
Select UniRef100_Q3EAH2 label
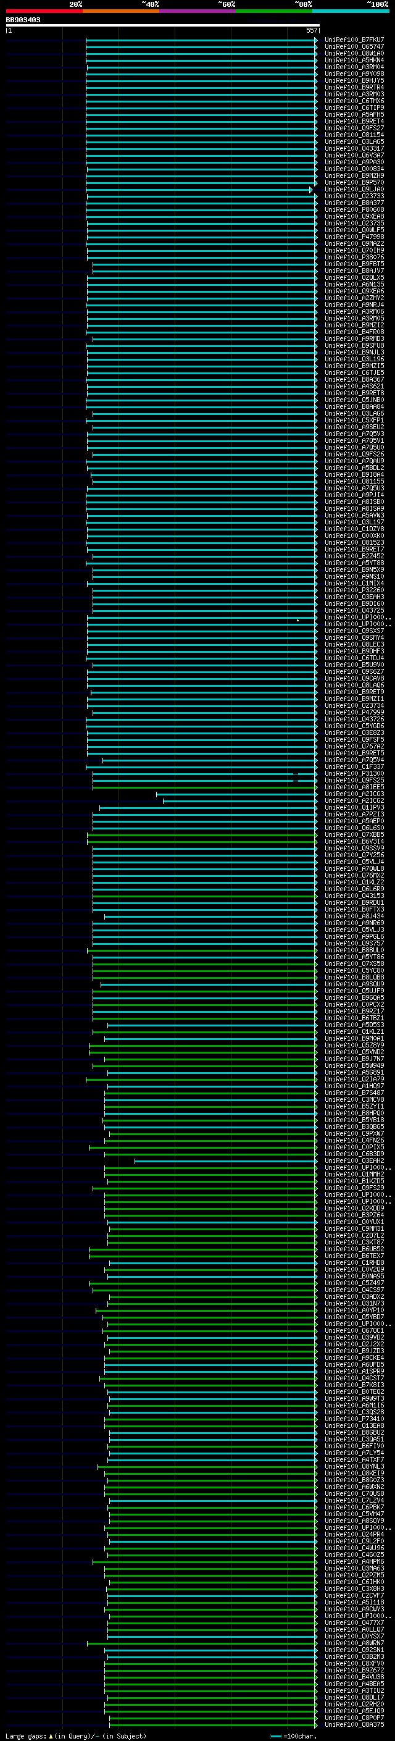(354, 1160)
